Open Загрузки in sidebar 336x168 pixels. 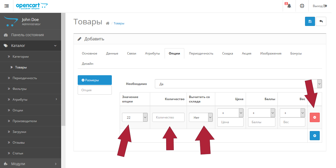click(30, 132)
